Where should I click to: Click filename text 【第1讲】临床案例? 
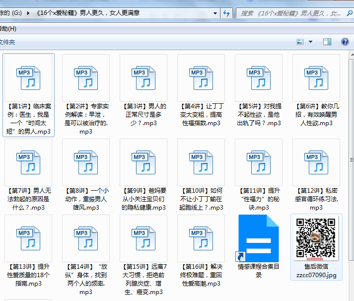[28, 119]
